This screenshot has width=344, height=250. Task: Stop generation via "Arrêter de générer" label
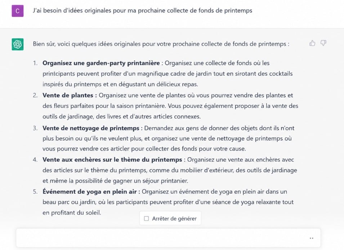[x=174, y=219]
